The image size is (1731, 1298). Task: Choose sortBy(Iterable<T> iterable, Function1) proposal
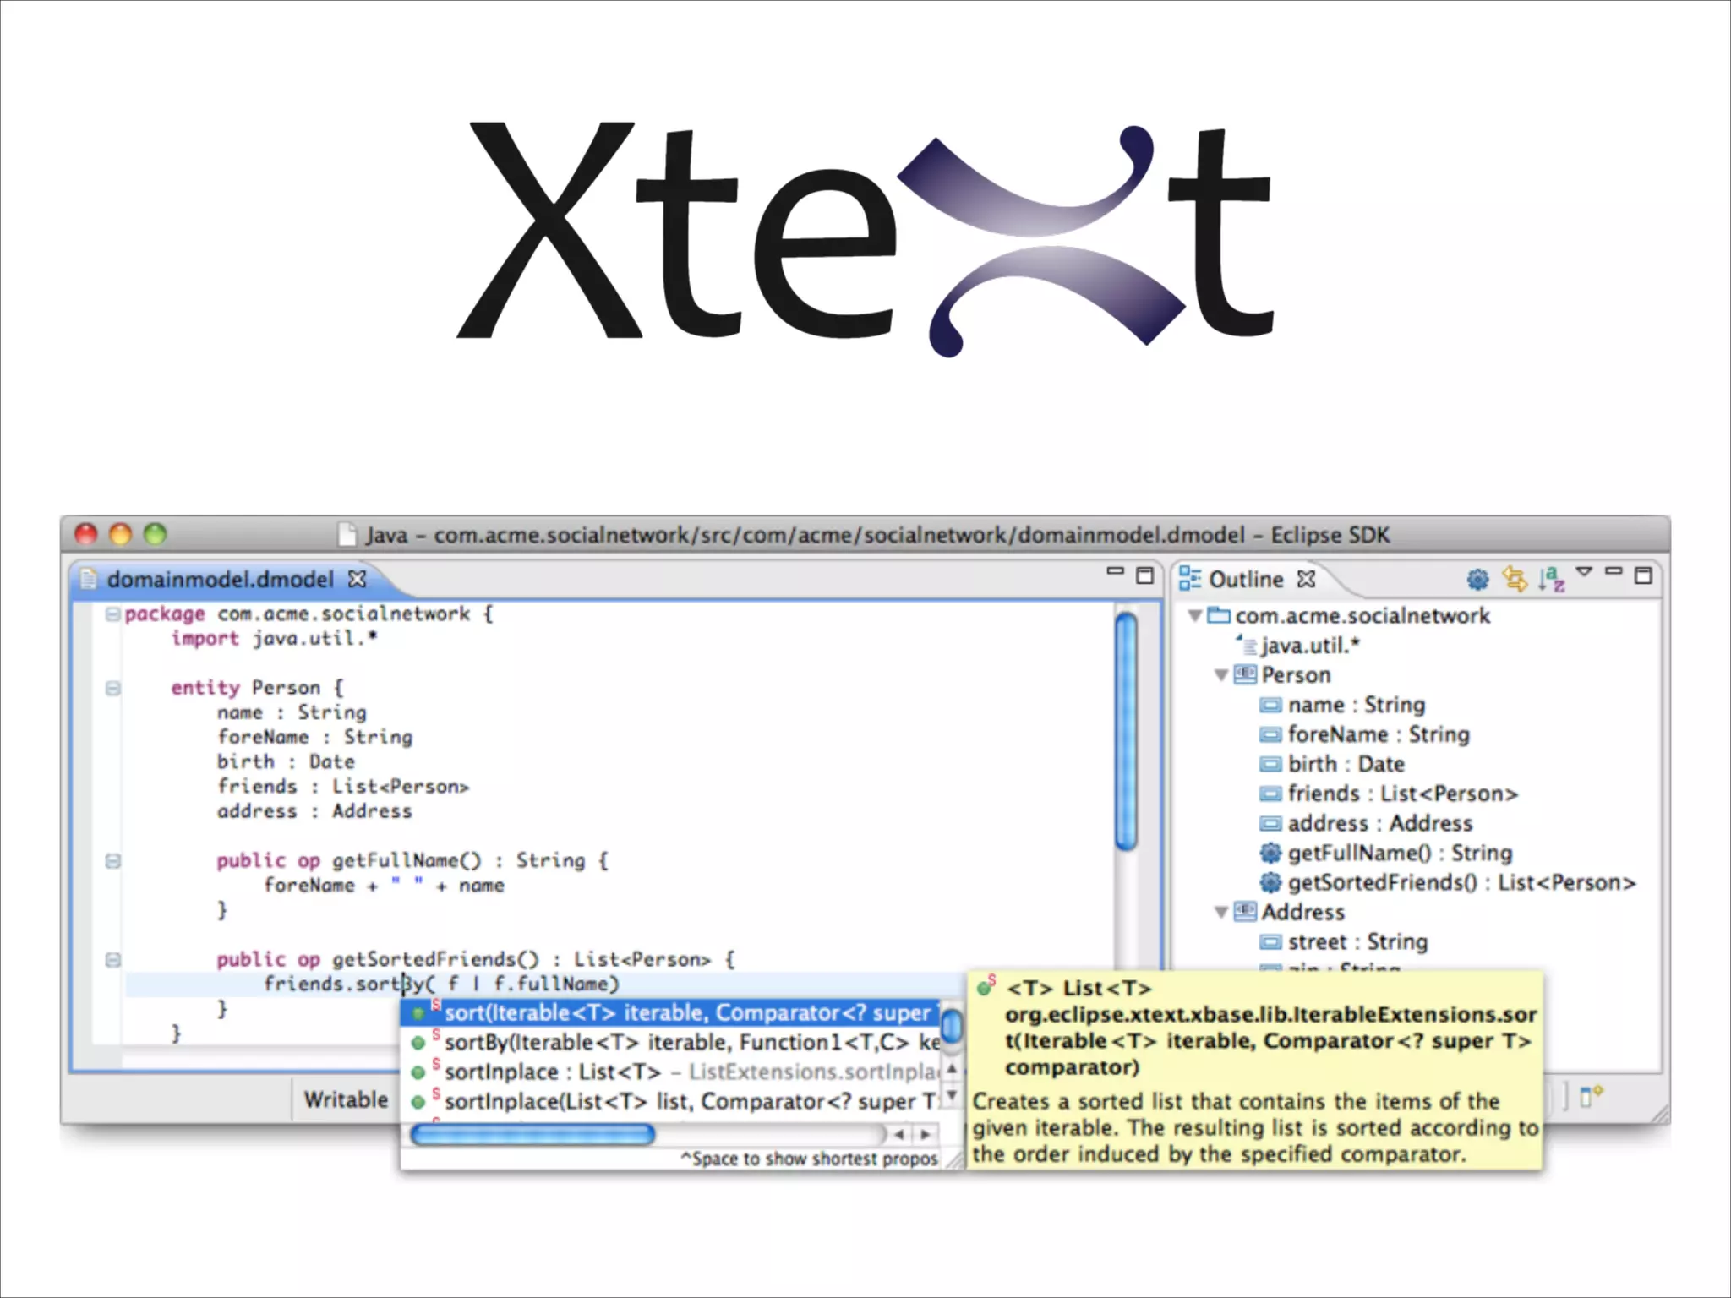tap(676, 1043)
